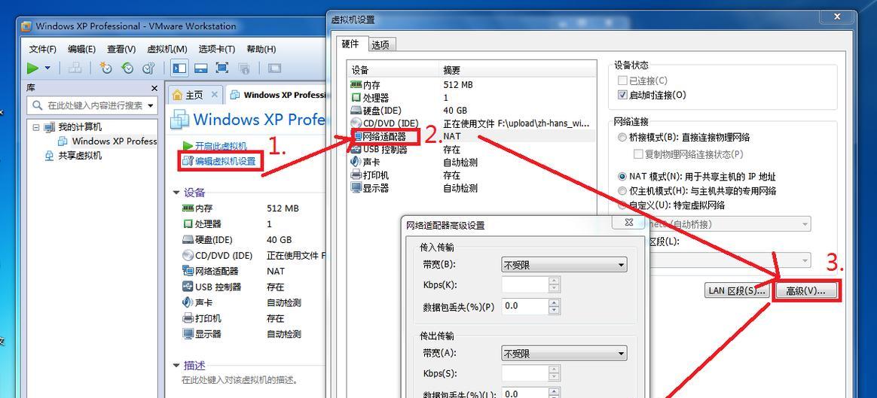The height and width of the screenshot is (398, 877).
Task: Open 传出传输 带宽(A) dropdown
Action: 564,354
